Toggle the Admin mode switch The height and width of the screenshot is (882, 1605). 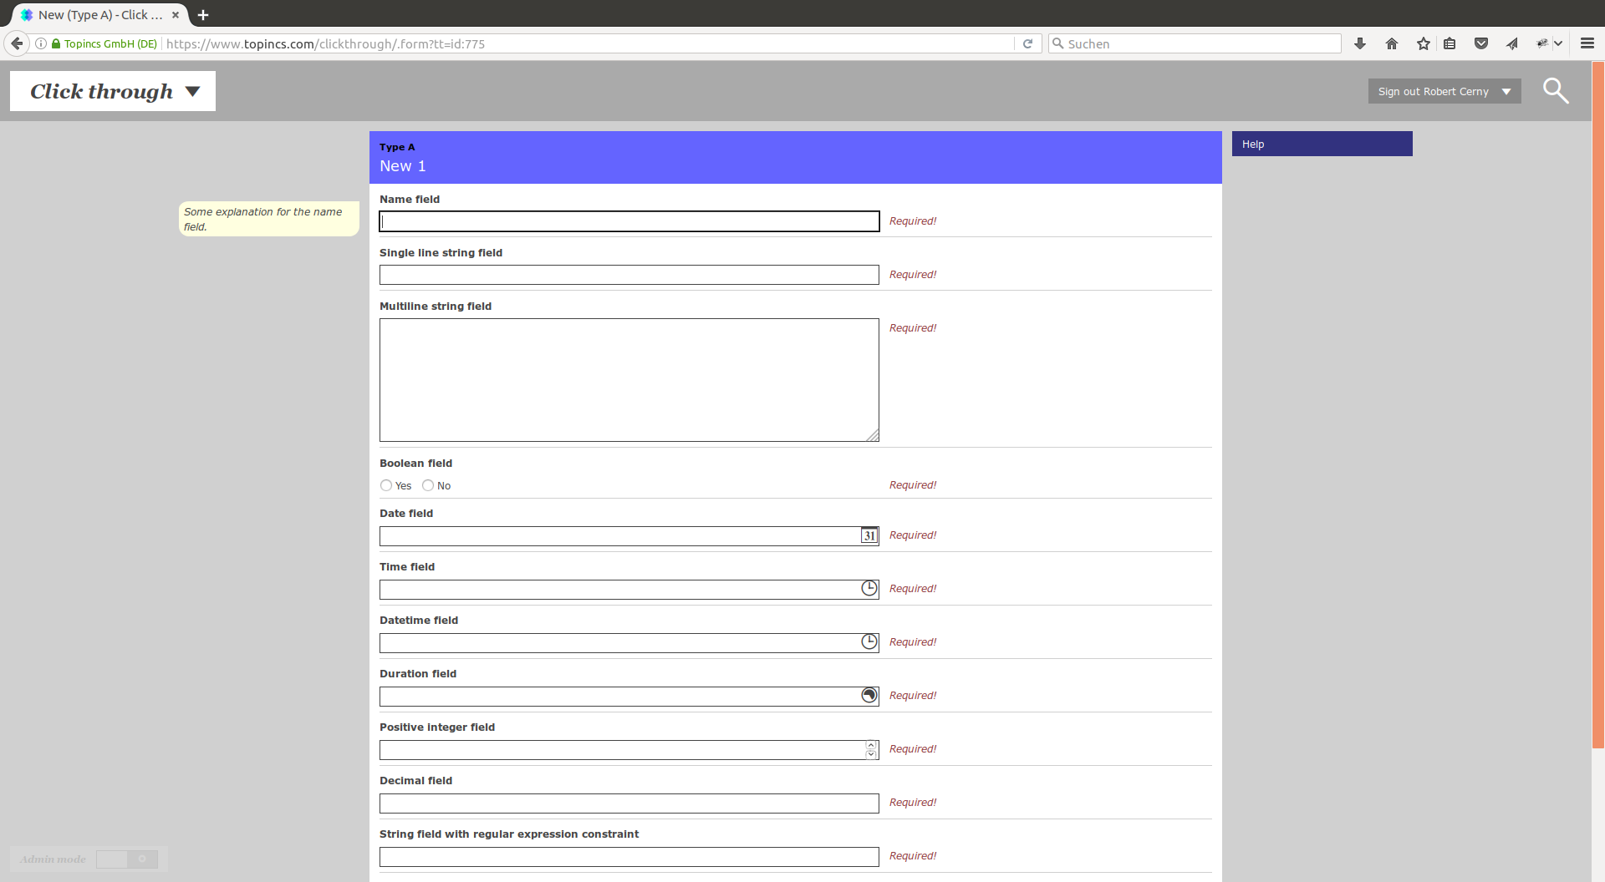click(127, 859)
